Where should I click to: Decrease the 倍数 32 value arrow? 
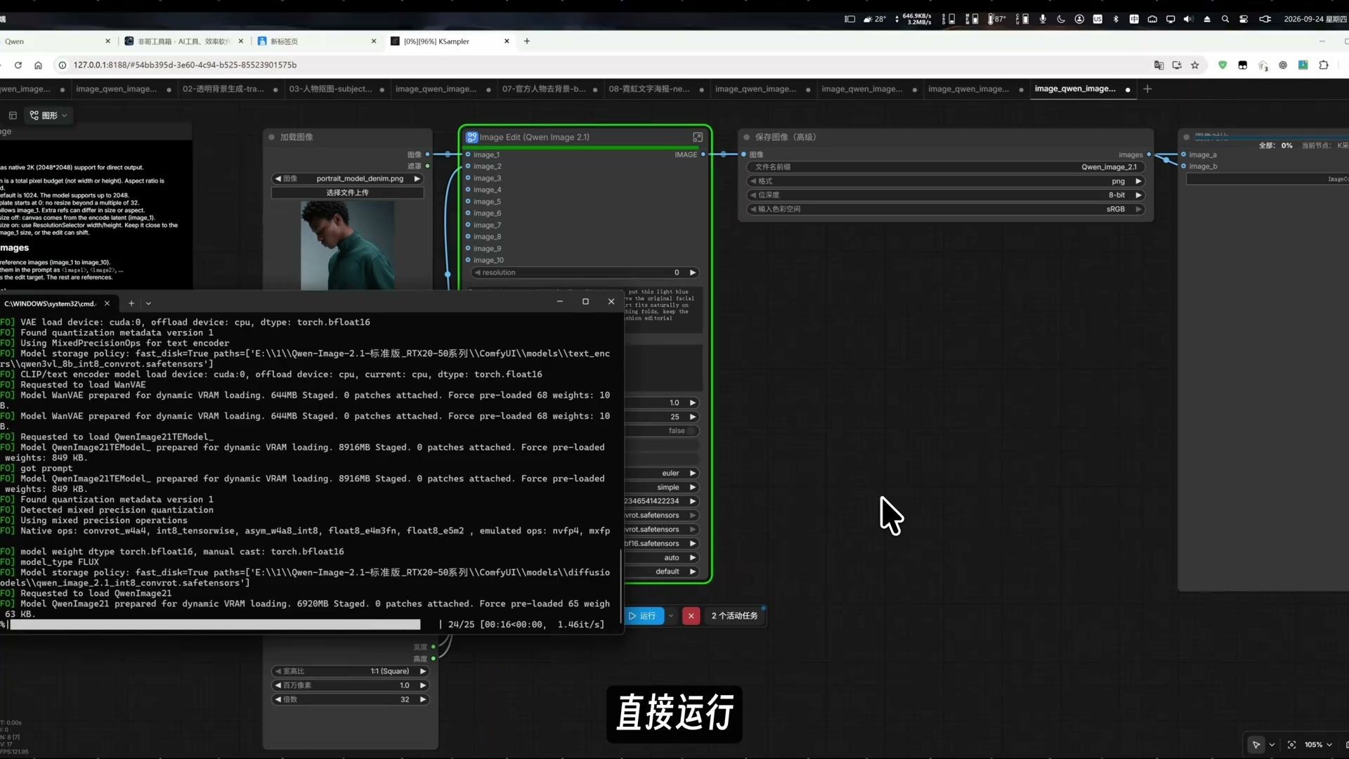coord(278,699)
